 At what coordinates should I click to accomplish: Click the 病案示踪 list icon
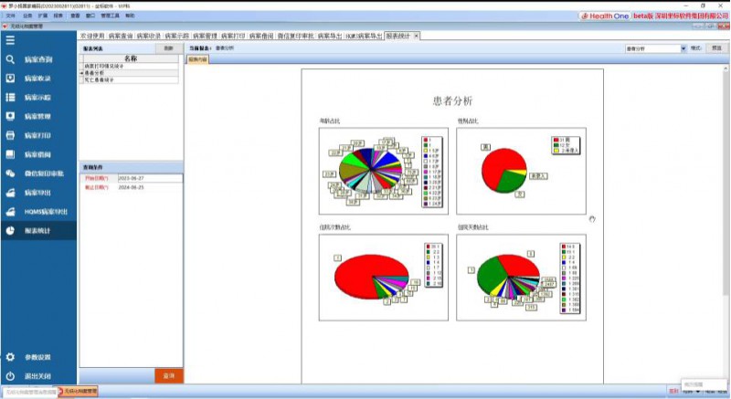pos(10,98)
